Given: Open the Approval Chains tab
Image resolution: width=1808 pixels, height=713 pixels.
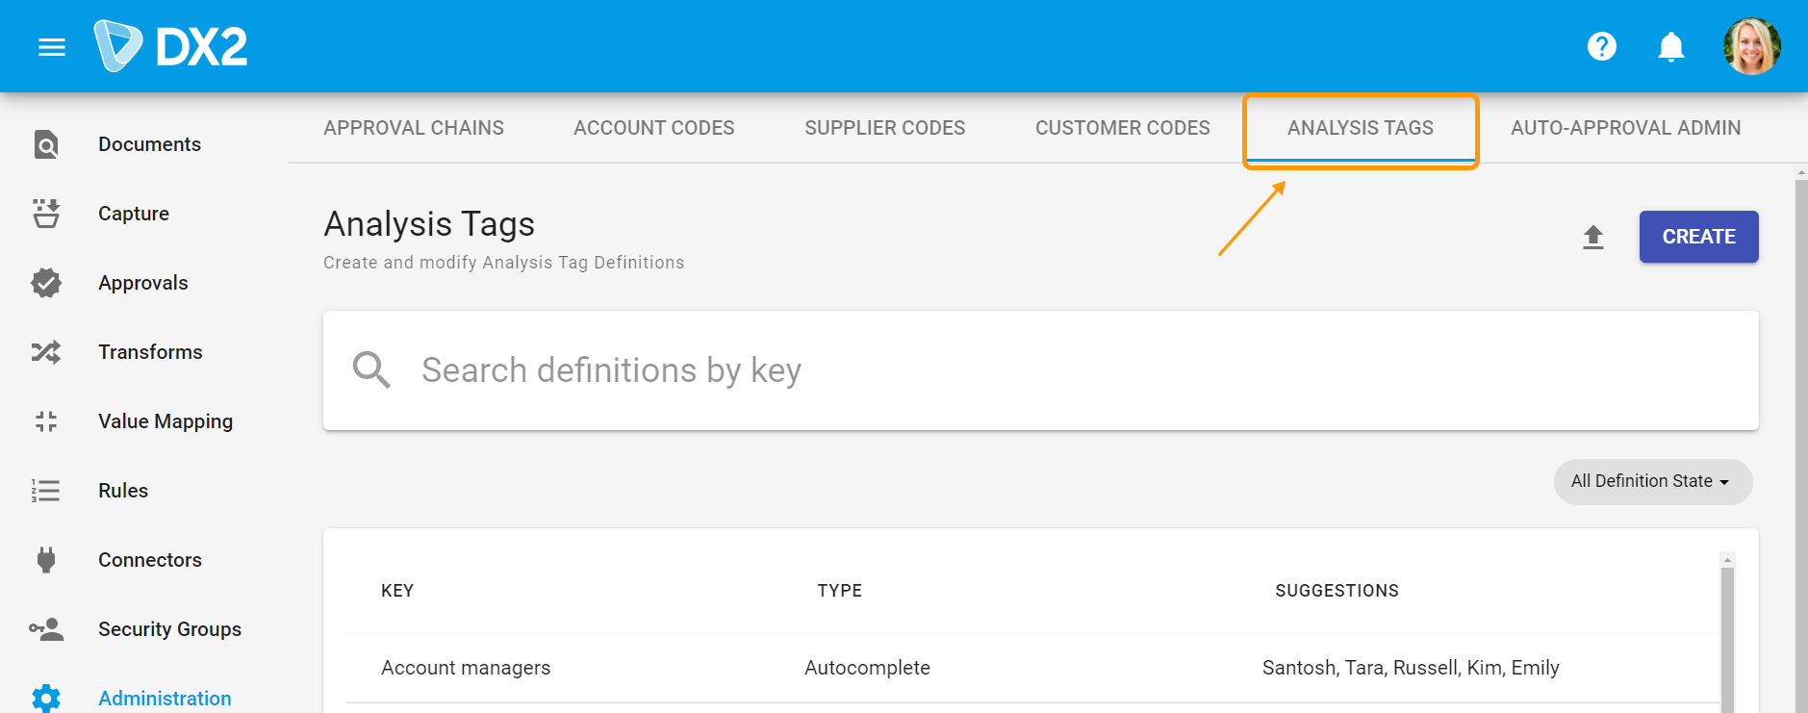Looking at the screenshot, I should (414, 127).
